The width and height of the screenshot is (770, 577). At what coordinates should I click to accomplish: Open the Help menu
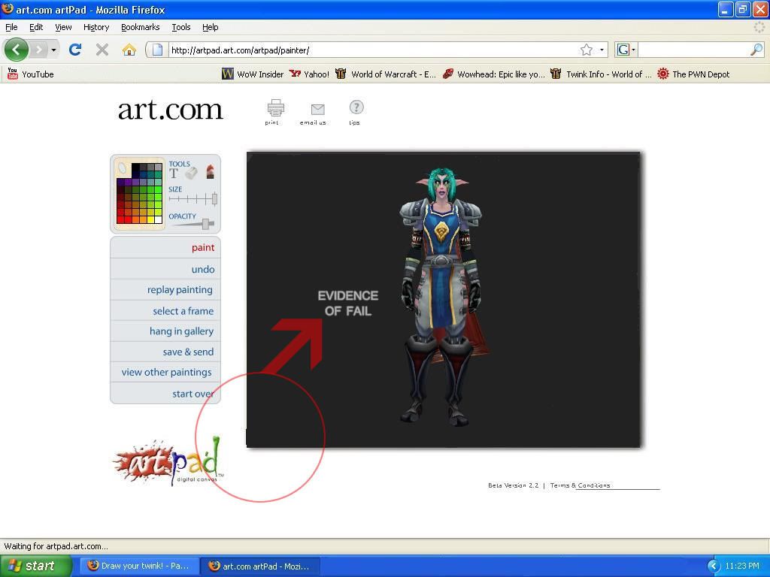(211, 27)
